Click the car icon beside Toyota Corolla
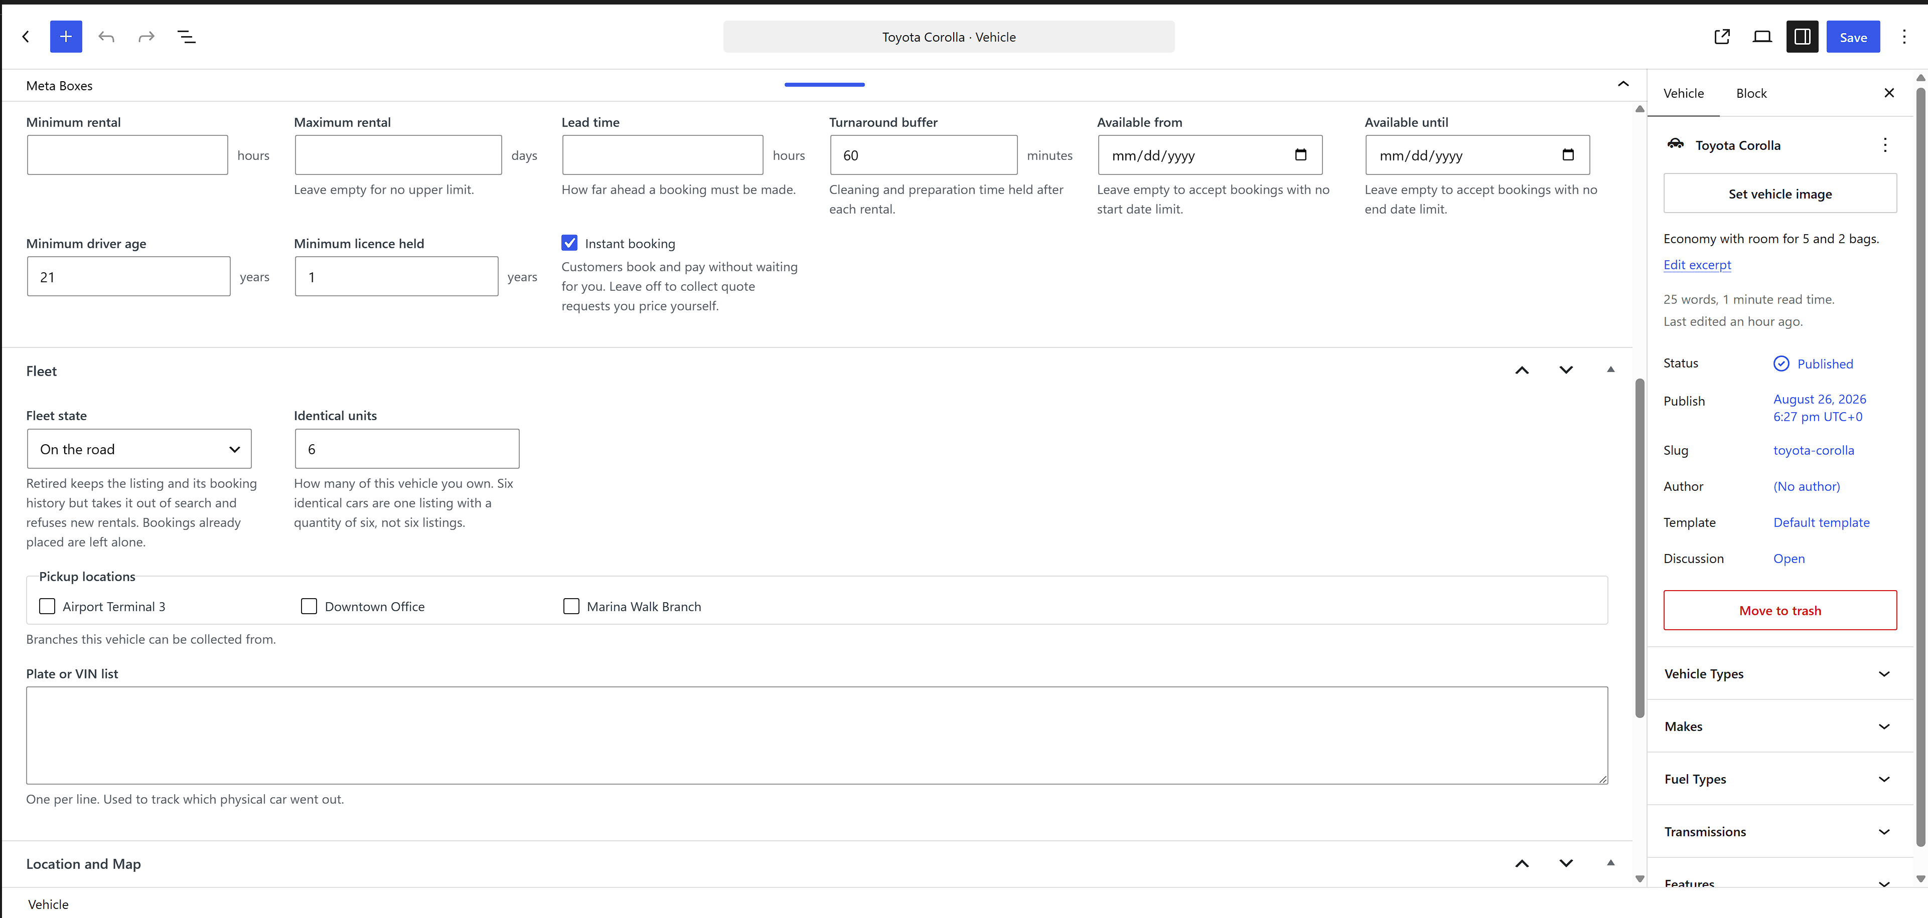Viewport: 1928px width, 918px height. [1676, 144]
